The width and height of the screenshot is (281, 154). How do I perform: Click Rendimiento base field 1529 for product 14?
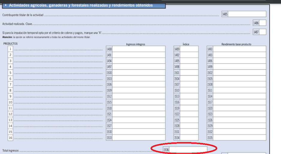click(239, 126)
